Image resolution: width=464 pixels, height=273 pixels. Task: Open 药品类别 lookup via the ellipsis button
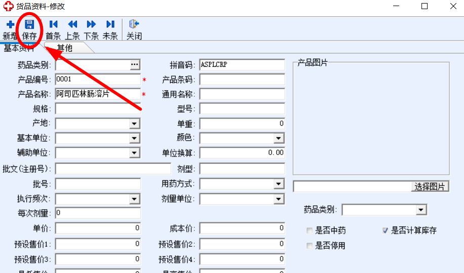(135, 64)
